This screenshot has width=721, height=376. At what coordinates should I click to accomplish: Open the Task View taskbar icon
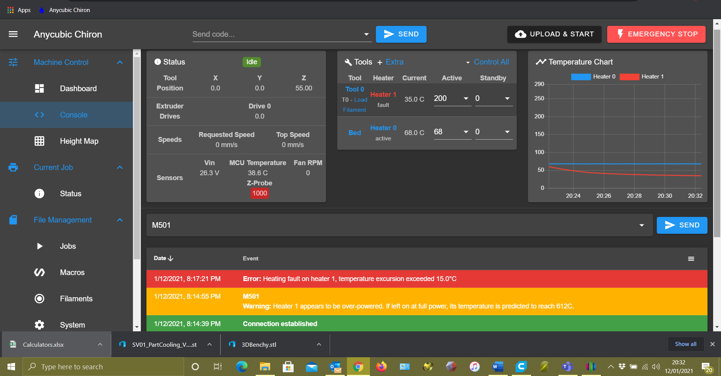[218, 367]
